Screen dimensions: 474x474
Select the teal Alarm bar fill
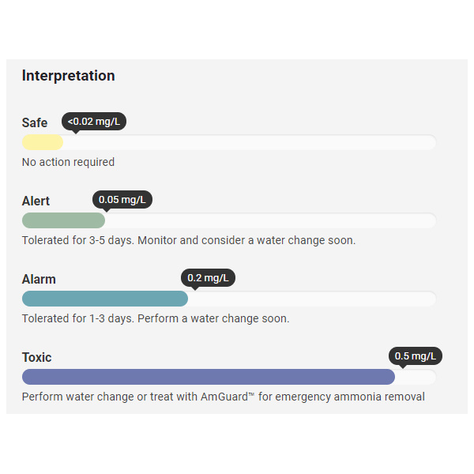(105, 299)
